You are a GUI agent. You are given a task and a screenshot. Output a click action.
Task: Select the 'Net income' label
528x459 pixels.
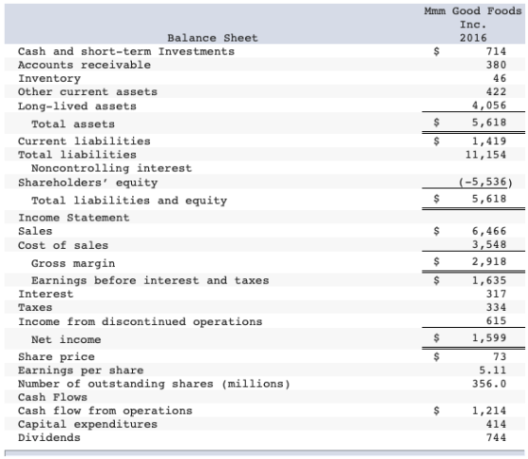(x=66, y=339)
